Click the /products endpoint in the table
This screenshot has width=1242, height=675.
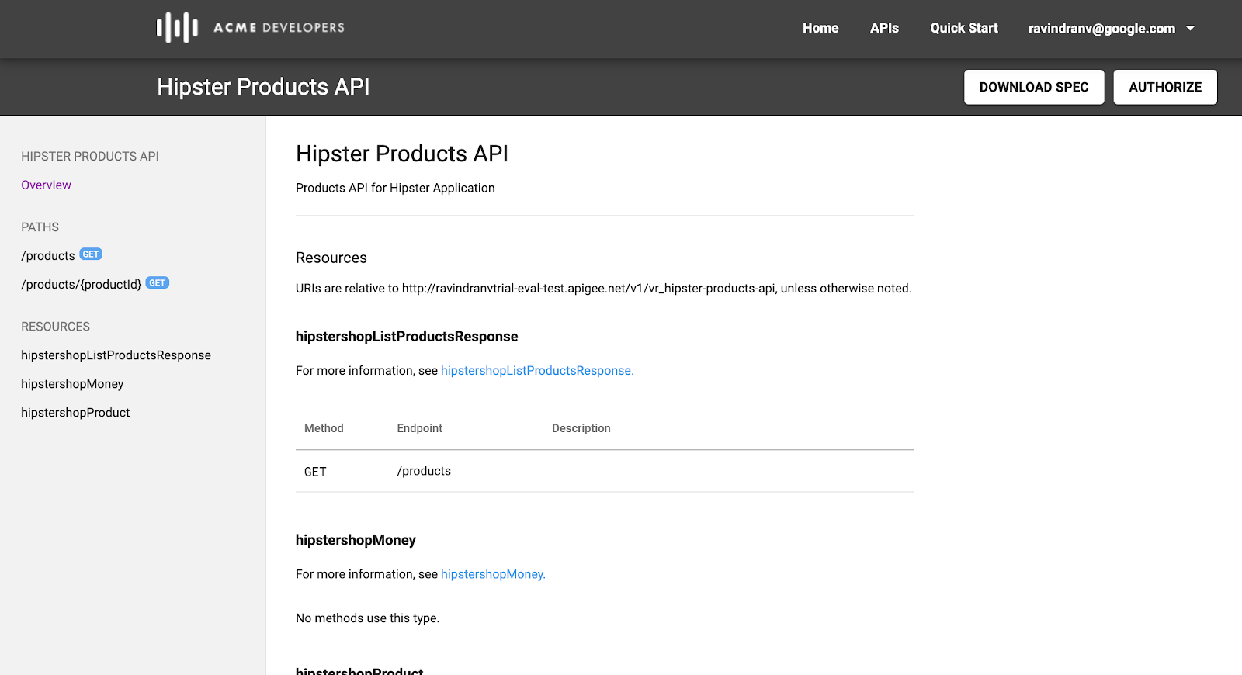coord(424,471)
